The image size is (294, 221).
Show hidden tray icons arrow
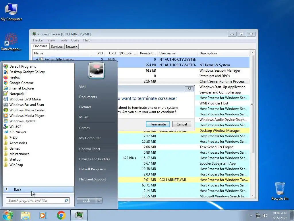(251, 216)
